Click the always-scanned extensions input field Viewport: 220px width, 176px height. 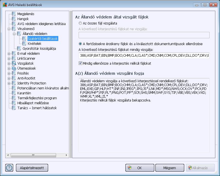[x=144, y=56]
